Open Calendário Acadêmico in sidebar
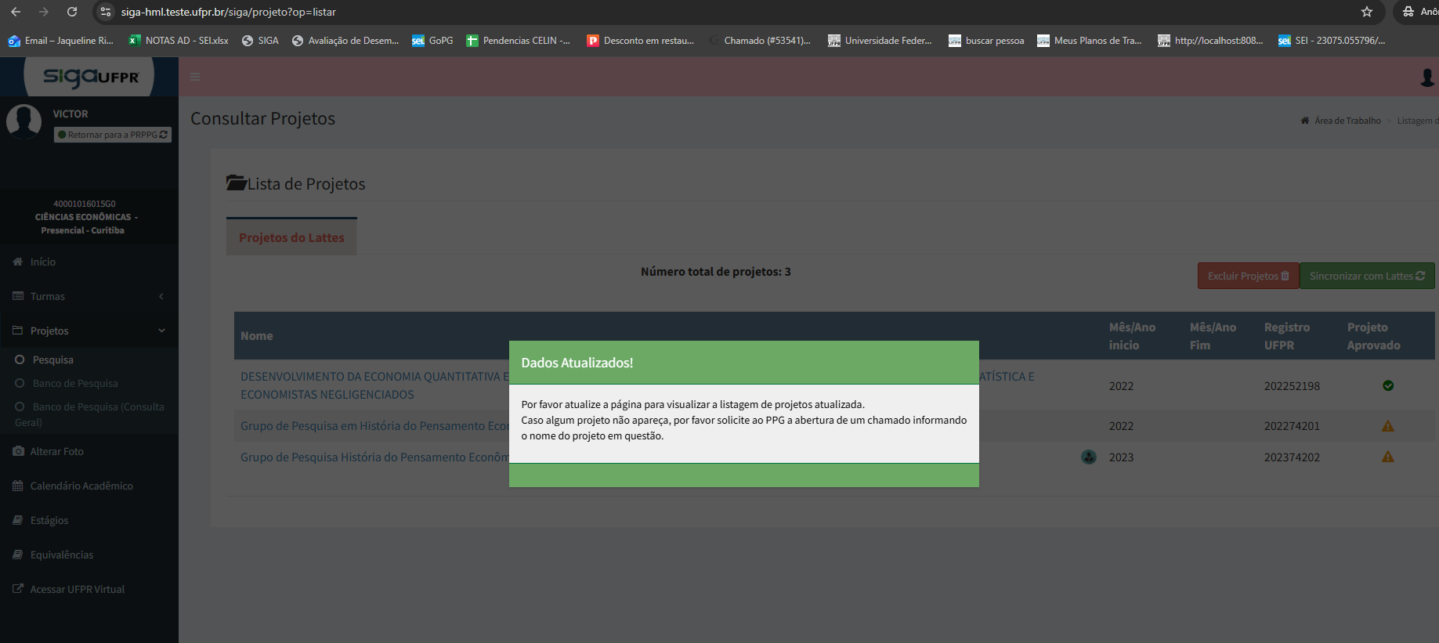The width and height of the screenshot is (1439, 643). coord(81,486)
